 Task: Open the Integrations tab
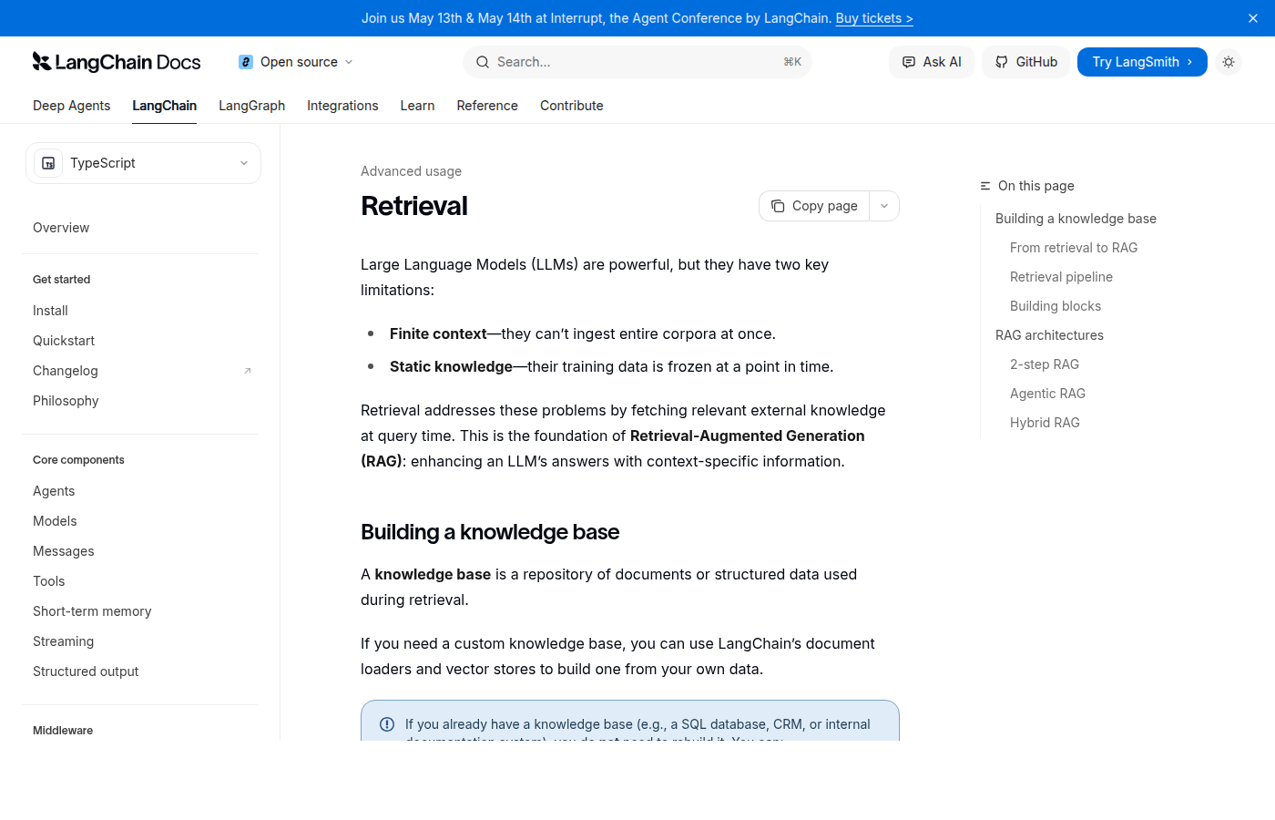coord(342,106)
